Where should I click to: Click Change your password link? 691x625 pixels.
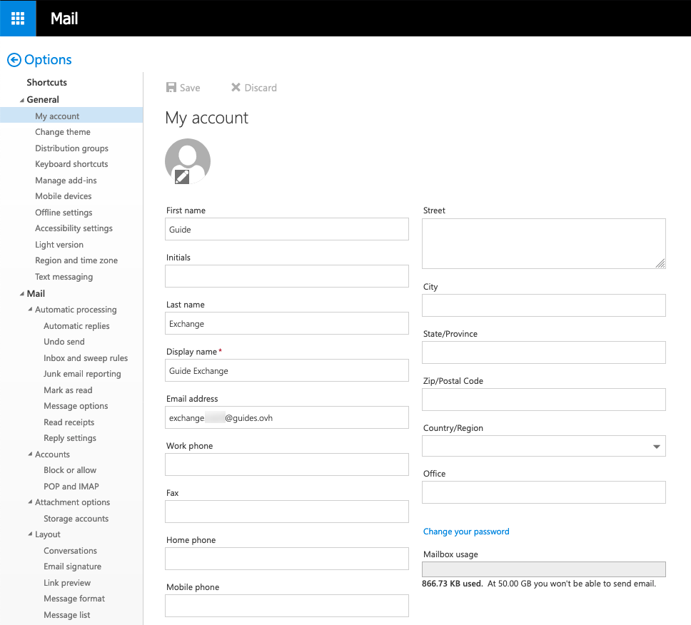pos(466,532)
